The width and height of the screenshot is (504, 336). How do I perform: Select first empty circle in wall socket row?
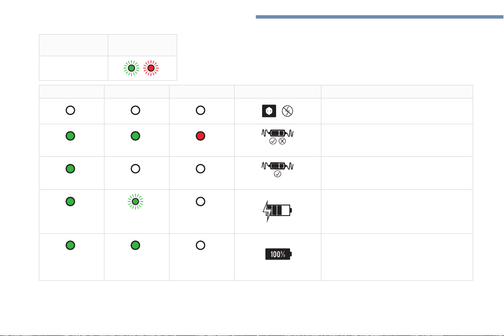tap(70, 110)
